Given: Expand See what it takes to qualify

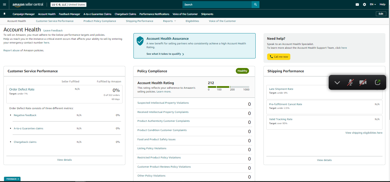Looking at the screenshot, I should (165, 54).
